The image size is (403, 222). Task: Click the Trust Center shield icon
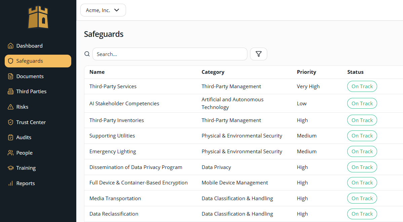[10, 122]
